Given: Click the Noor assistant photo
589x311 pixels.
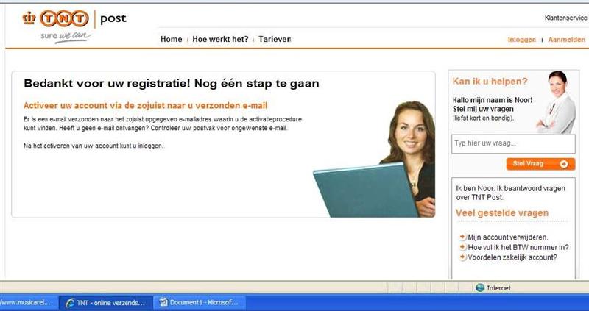Looking at the screenshot, I should 557,102.
